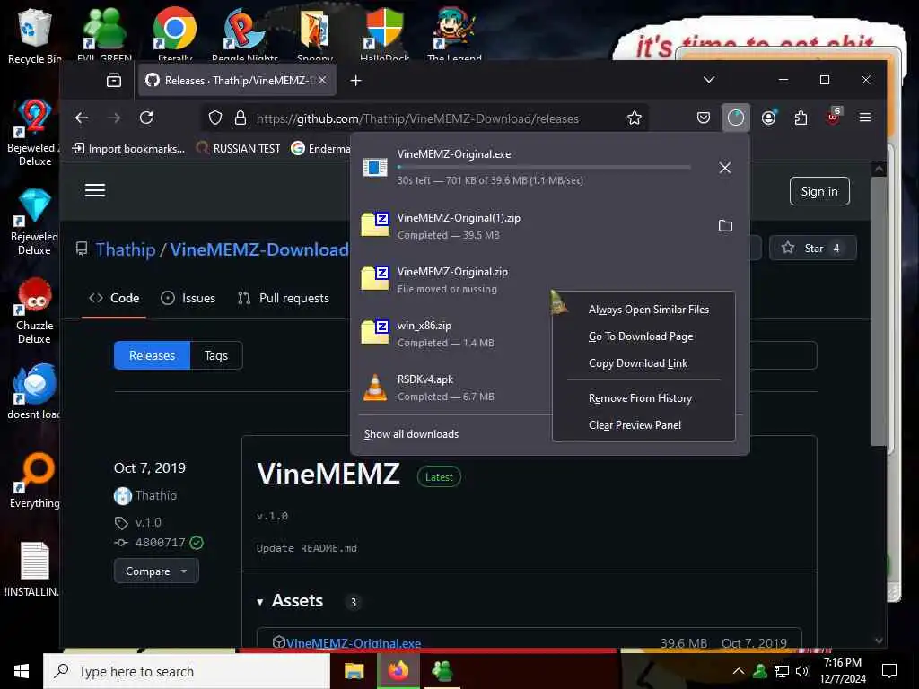The image size is (919, 689).
Task: Open the Pocket save icon
Action: (704, 118)
